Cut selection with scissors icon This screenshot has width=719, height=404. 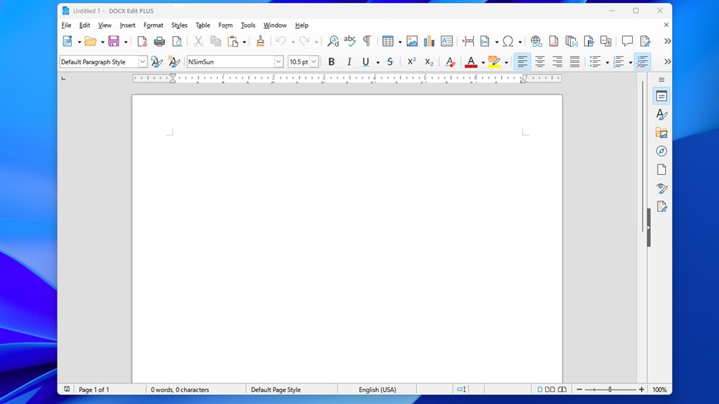click(198, 42)
